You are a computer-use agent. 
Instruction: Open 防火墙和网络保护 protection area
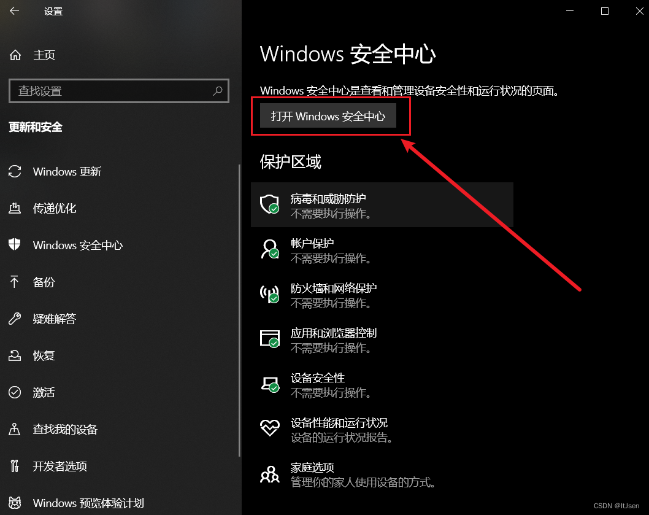[382, 295]
